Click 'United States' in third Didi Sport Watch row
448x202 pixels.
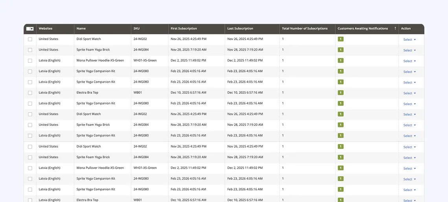(x=48, y=146)
